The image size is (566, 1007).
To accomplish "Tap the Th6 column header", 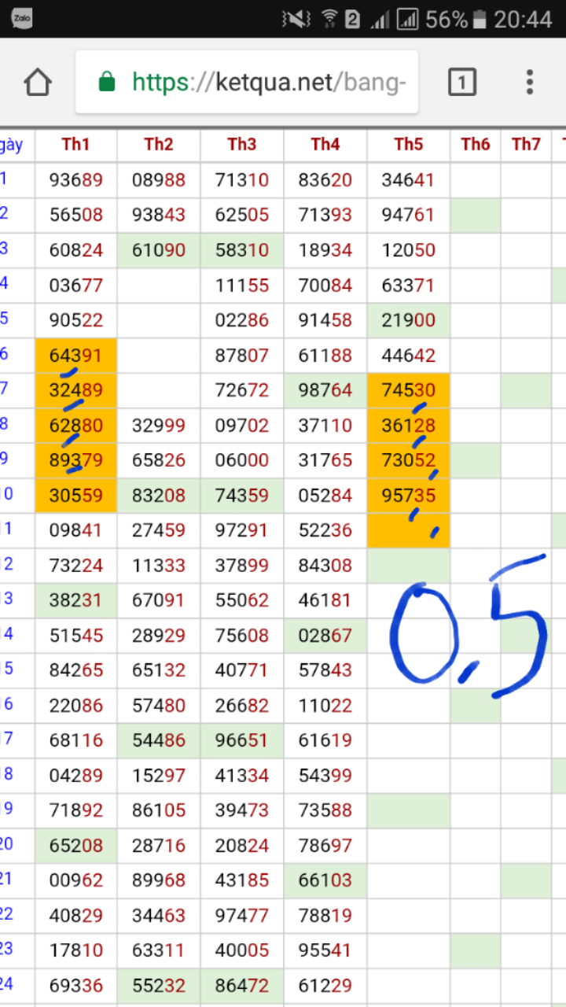I will coord(476,145).
